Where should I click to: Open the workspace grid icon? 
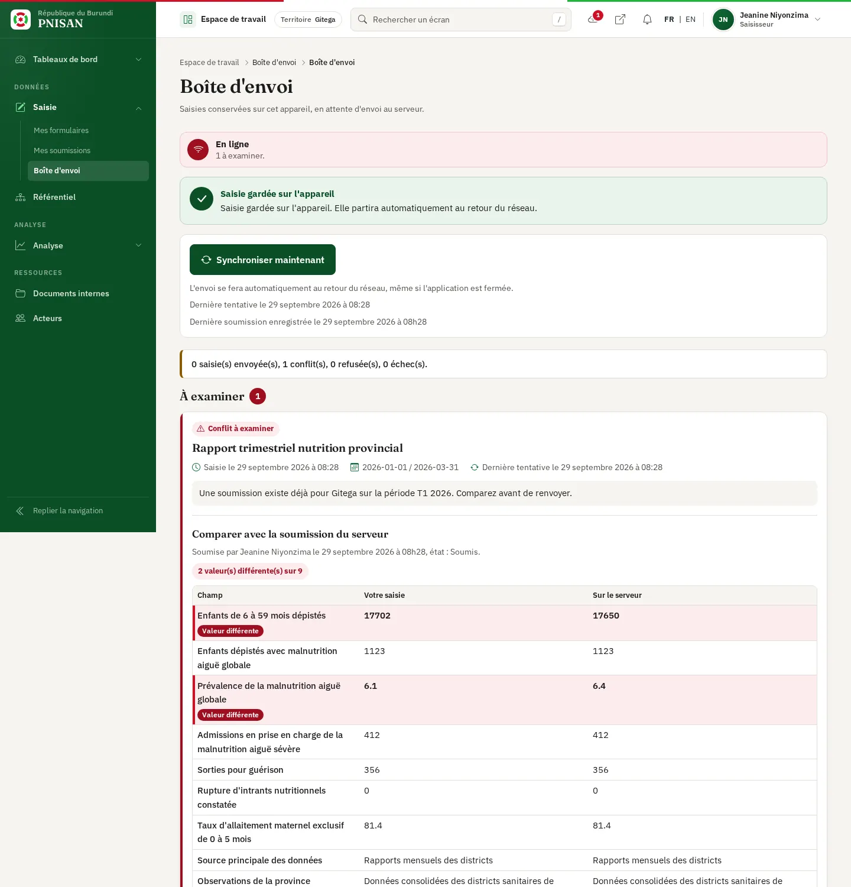tap(188, 20)
